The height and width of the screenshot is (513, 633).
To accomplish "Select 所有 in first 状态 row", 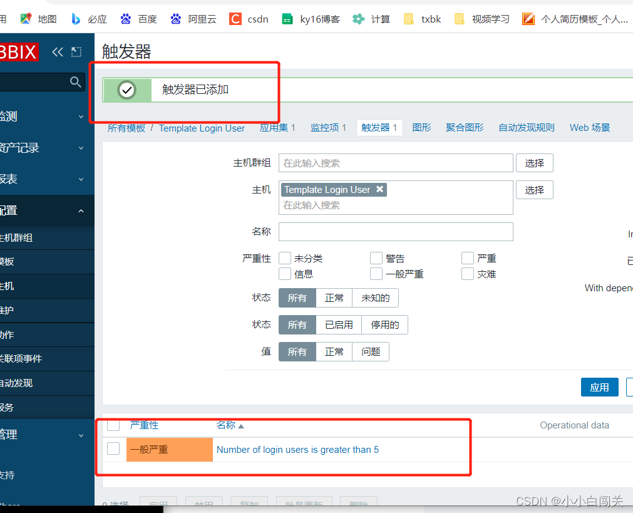I will (x=297, y=298).
